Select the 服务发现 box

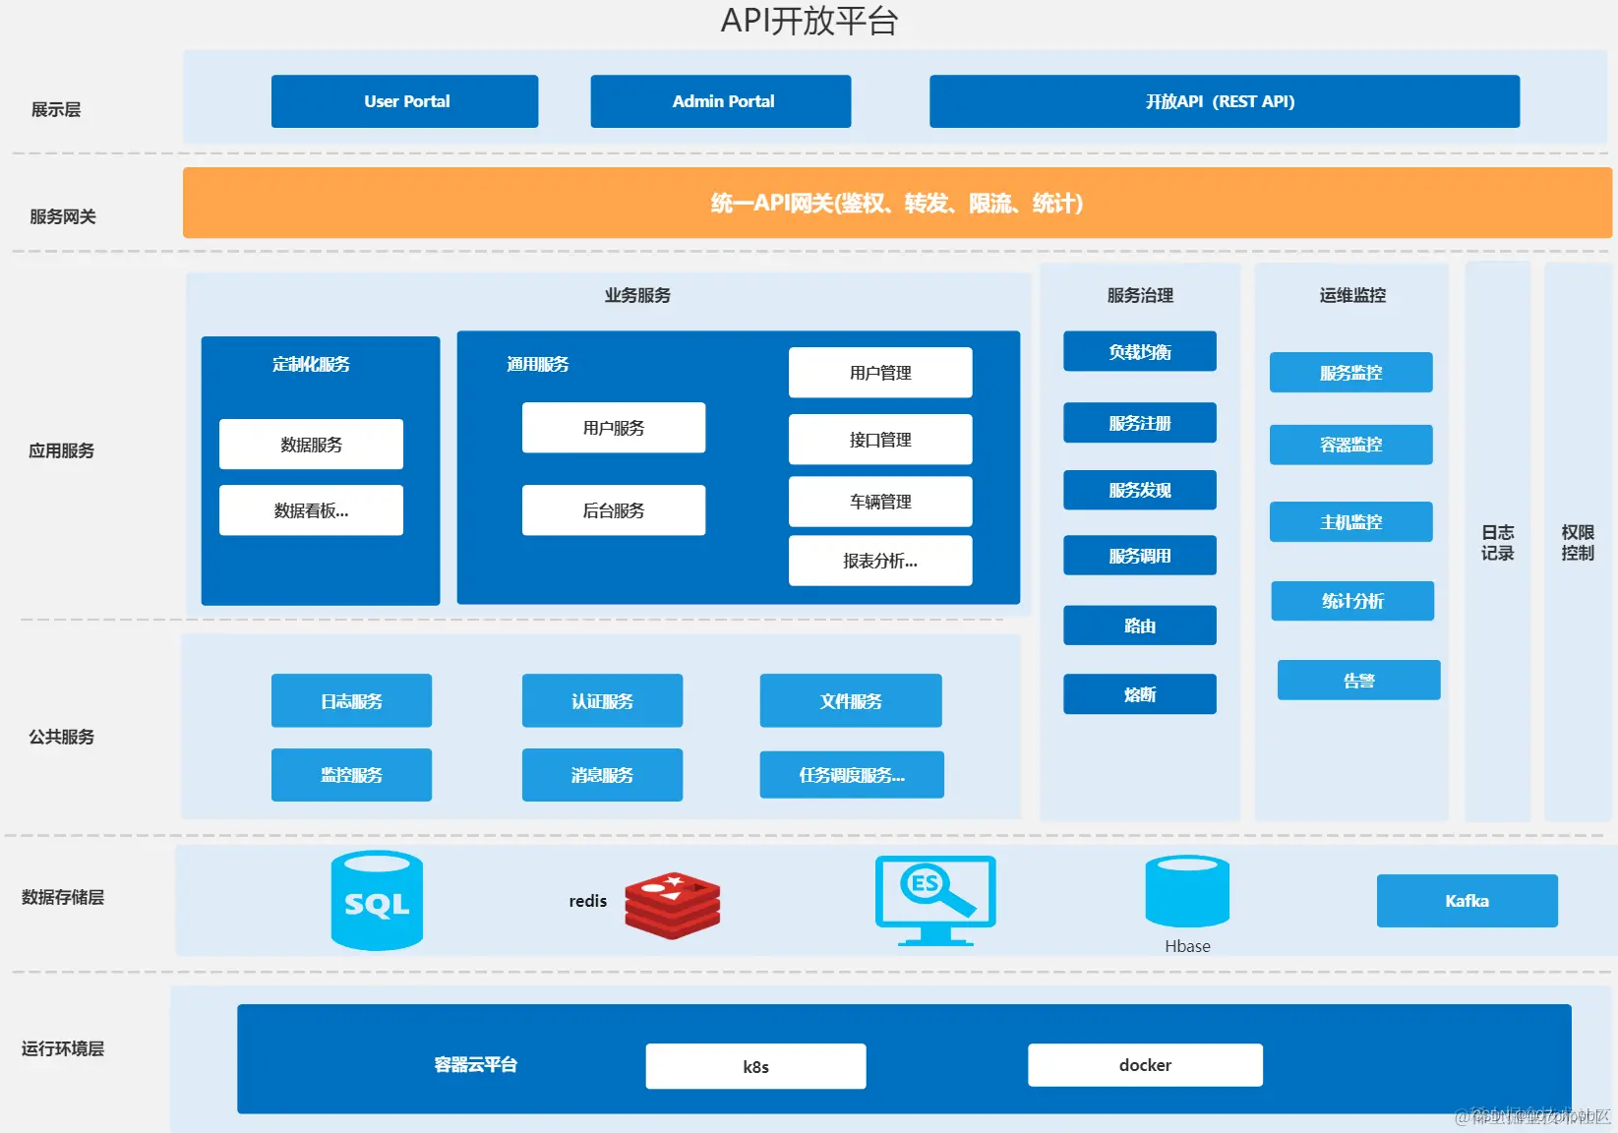(x=1140, y=490)
